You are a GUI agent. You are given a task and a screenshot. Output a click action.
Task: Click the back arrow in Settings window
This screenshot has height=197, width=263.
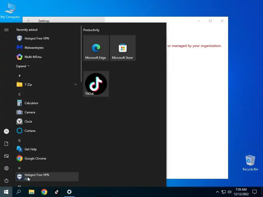(x=29, y=21)
